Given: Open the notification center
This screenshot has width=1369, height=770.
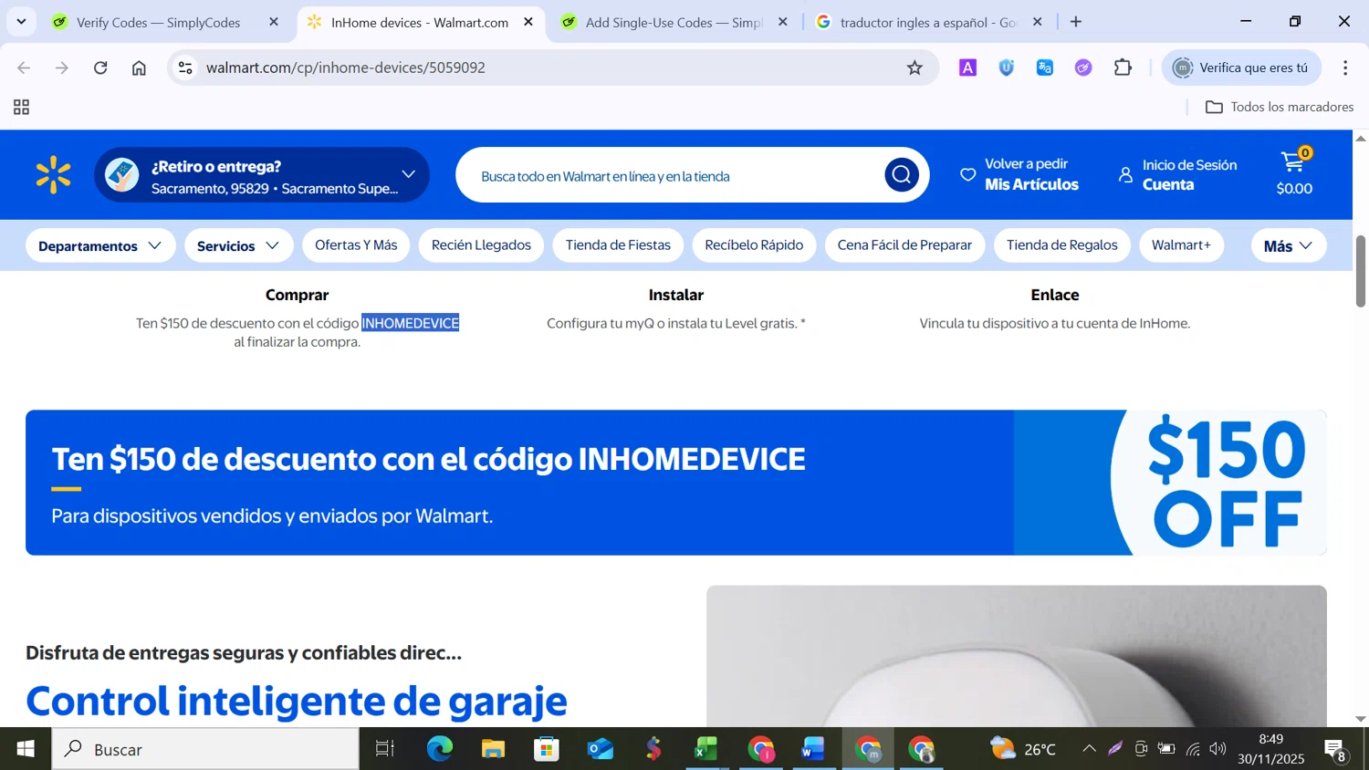Looking at the screenshot, I should [x=1337, y=750].
